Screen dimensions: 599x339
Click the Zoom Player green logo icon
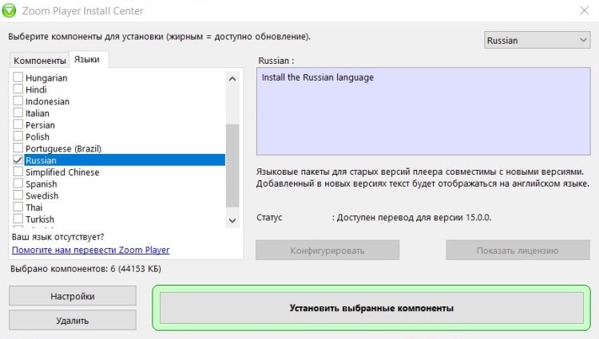point(9,10)
